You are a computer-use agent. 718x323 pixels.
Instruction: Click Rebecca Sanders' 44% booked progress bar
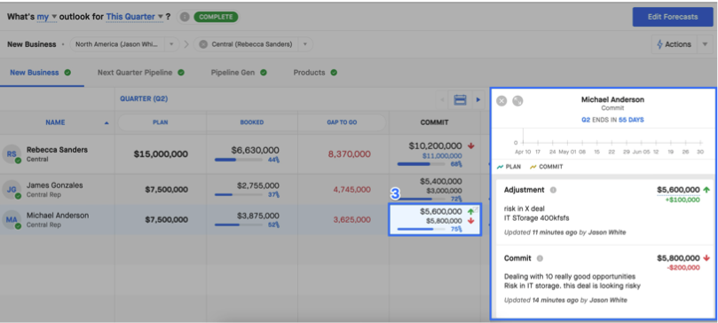coord(238,160)
